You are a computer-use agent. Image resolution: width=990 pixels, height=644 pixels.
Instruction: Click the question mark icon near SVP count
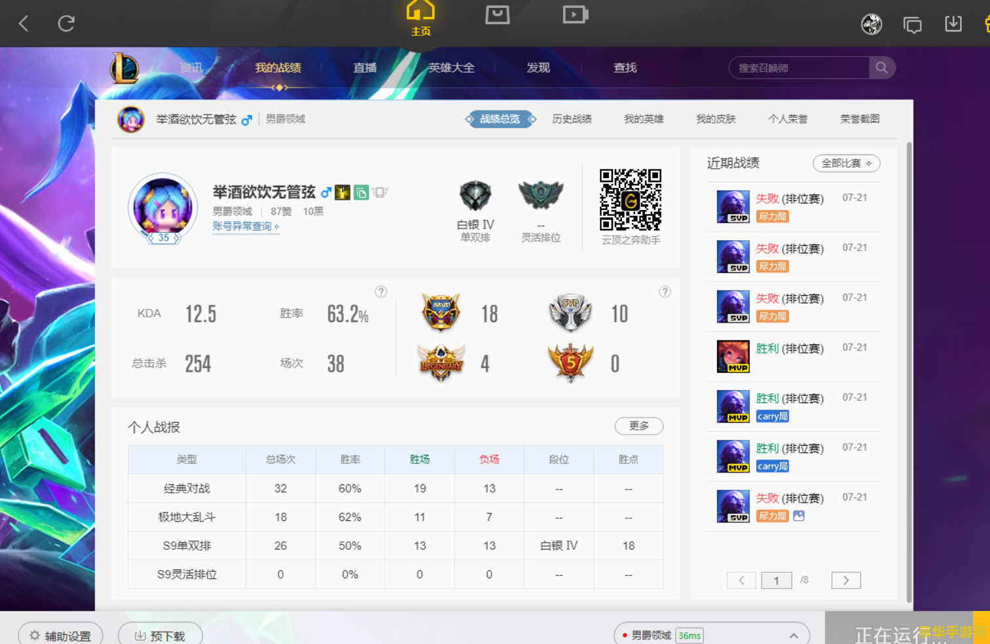(665, 292)
